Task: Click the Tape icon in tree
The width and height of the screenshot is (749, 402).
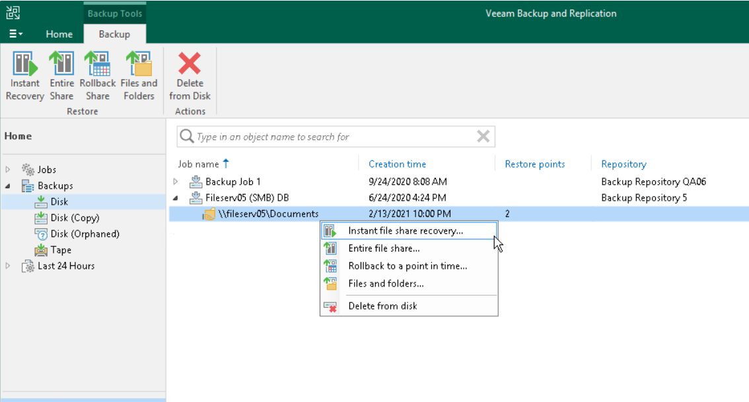Action: pyautogui.click(x=41, y=250)
